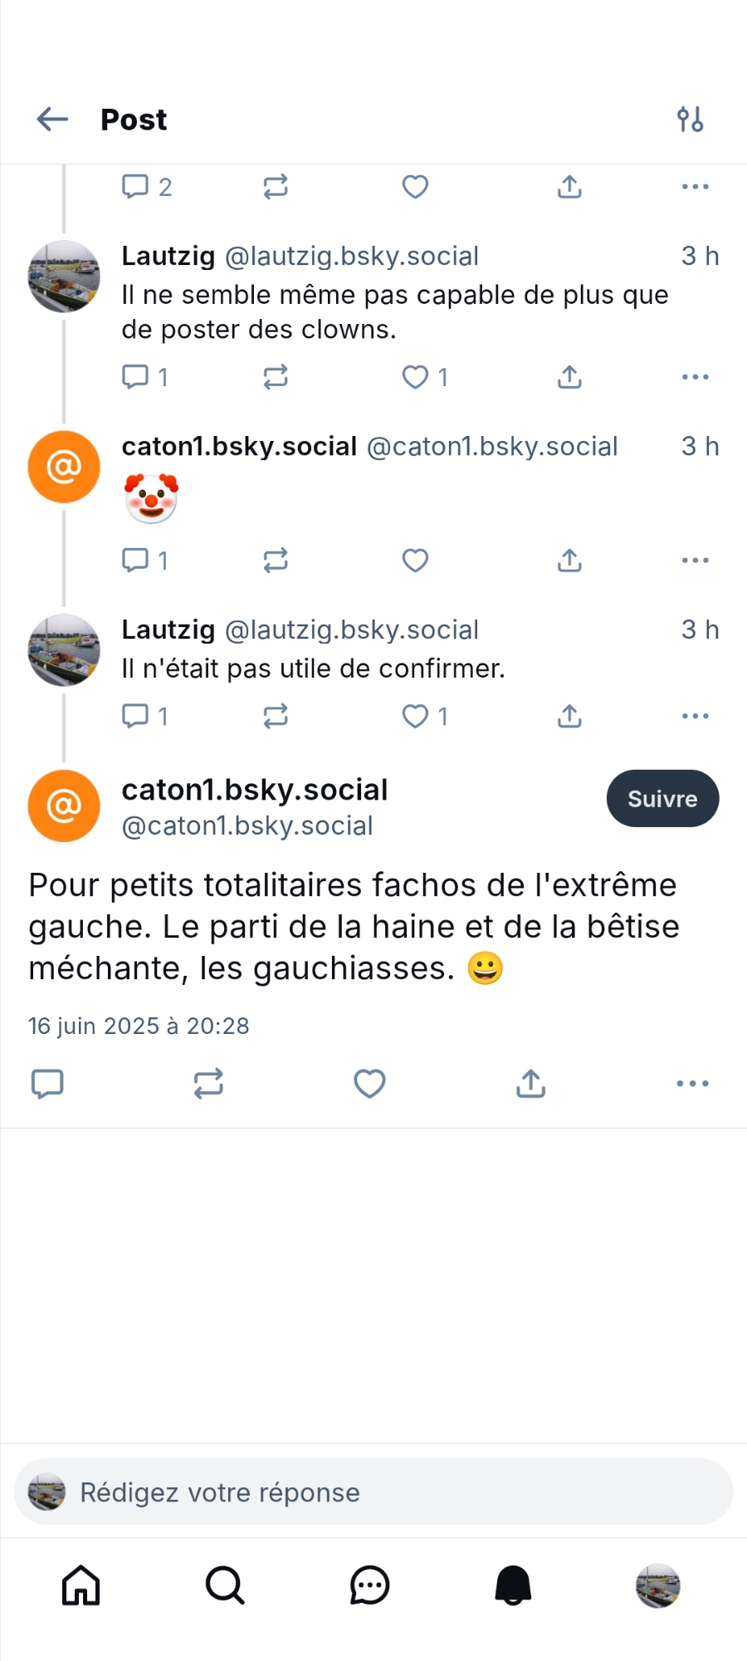This screenshot has height=1661, width=747.
Task: Open Home tab in bottom navigation
Action: click(81, 1585)
